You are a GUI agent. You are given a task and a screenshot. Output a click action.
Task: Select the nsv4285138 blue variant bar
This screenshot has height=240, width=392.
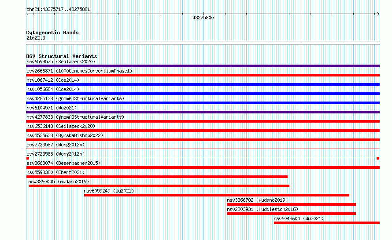[203, 103]
